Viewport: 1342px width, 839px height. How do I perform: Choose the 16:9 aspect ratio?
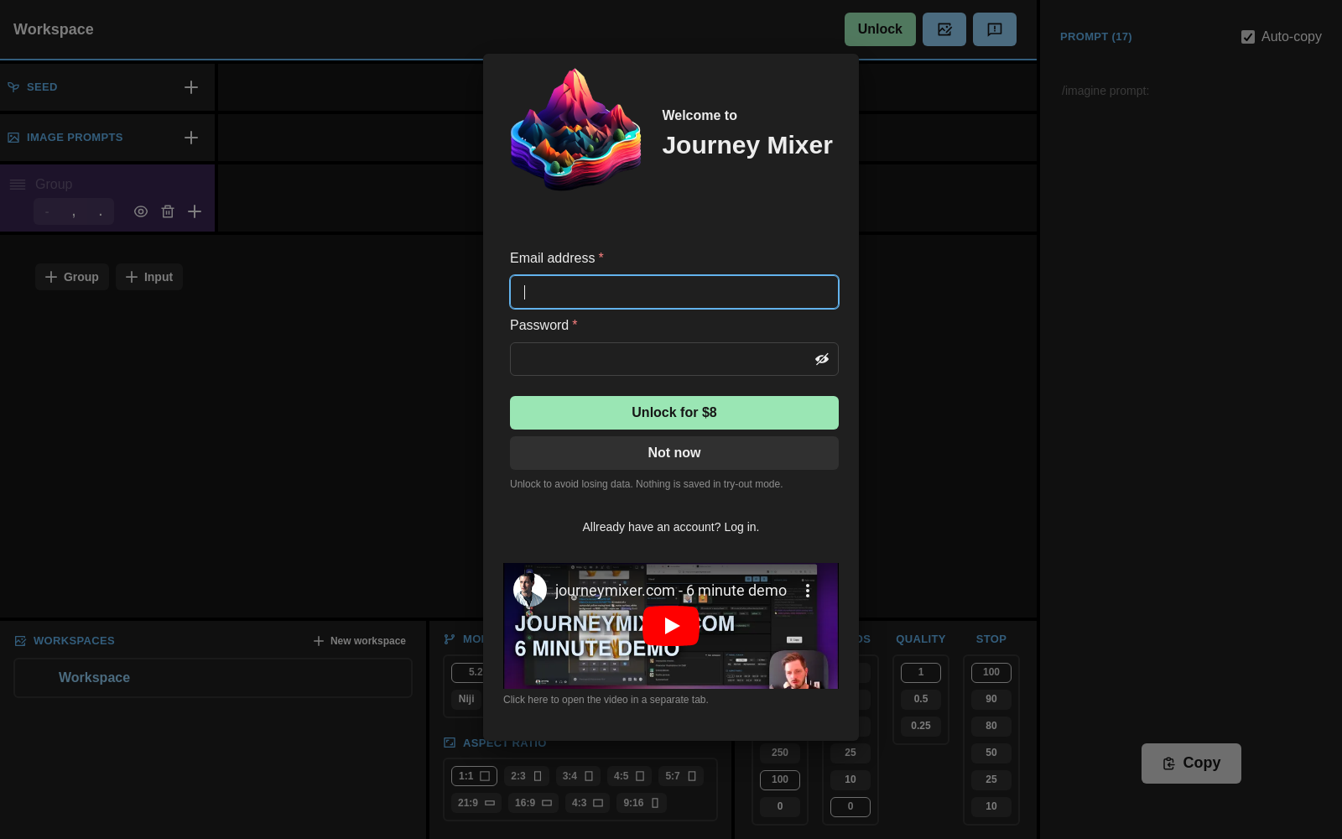pyautogui.click(x=533, y=803)
